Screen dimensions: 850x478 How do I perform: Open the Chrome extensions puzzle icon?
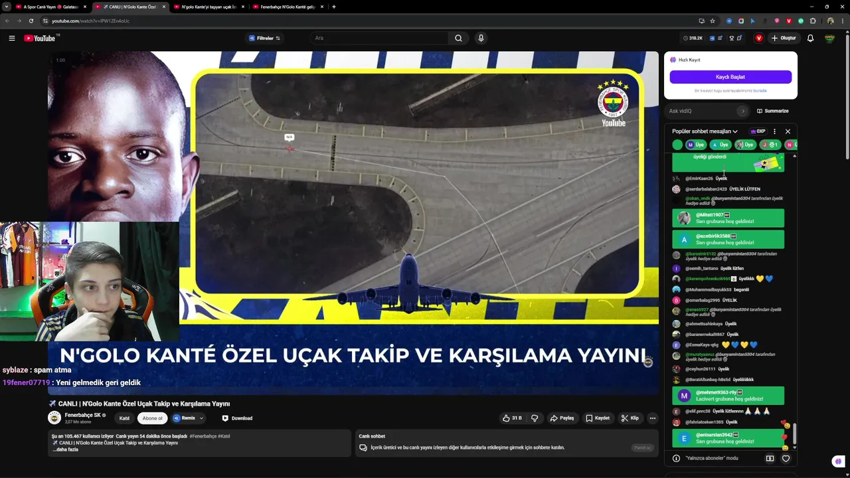[x=813, y=21]
